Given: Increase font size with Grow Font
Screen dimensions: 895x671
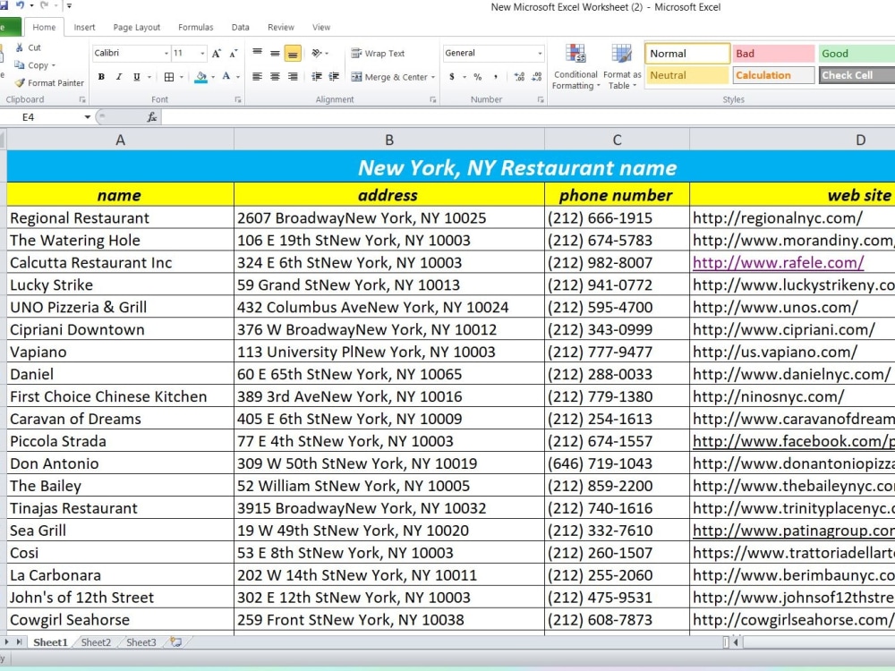Looking at the screenshot, I should [216, 54].
